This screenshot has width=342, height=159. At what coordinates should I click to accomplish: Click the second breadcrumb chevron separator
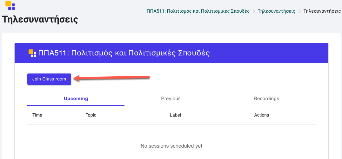300,11
